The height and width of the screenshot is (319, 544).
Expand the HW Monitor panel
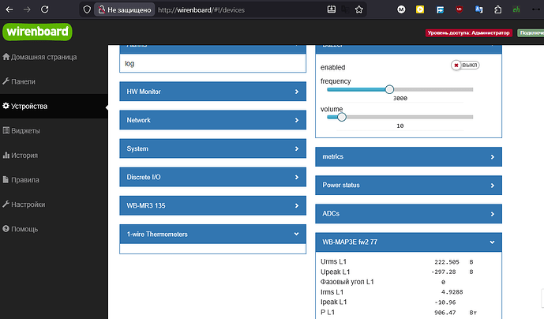click(212, 92)
